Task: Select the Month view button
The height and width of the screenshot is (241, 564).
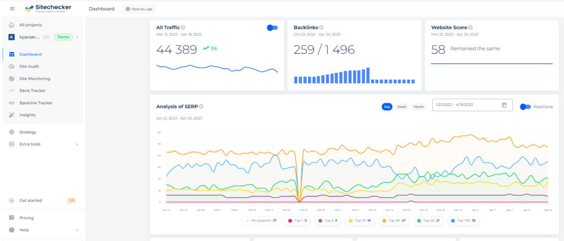Action: pyautogui.click(x=419, y=107)
